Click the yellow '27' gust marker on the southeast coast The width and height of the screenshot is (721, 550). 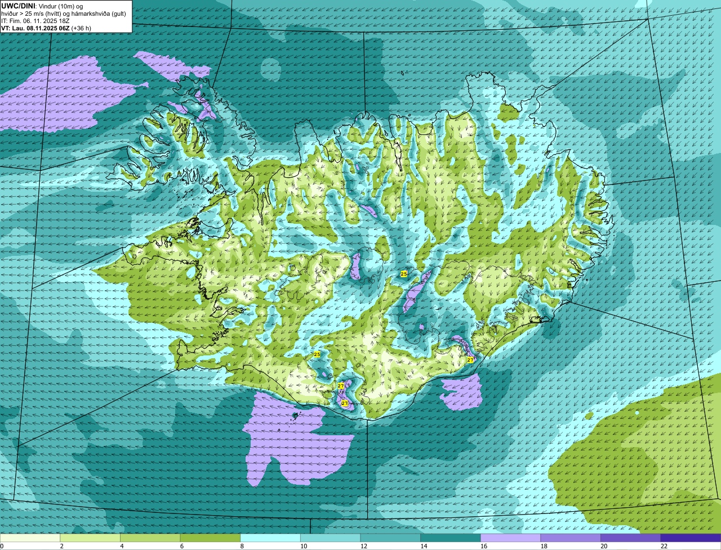coord(470,360)
